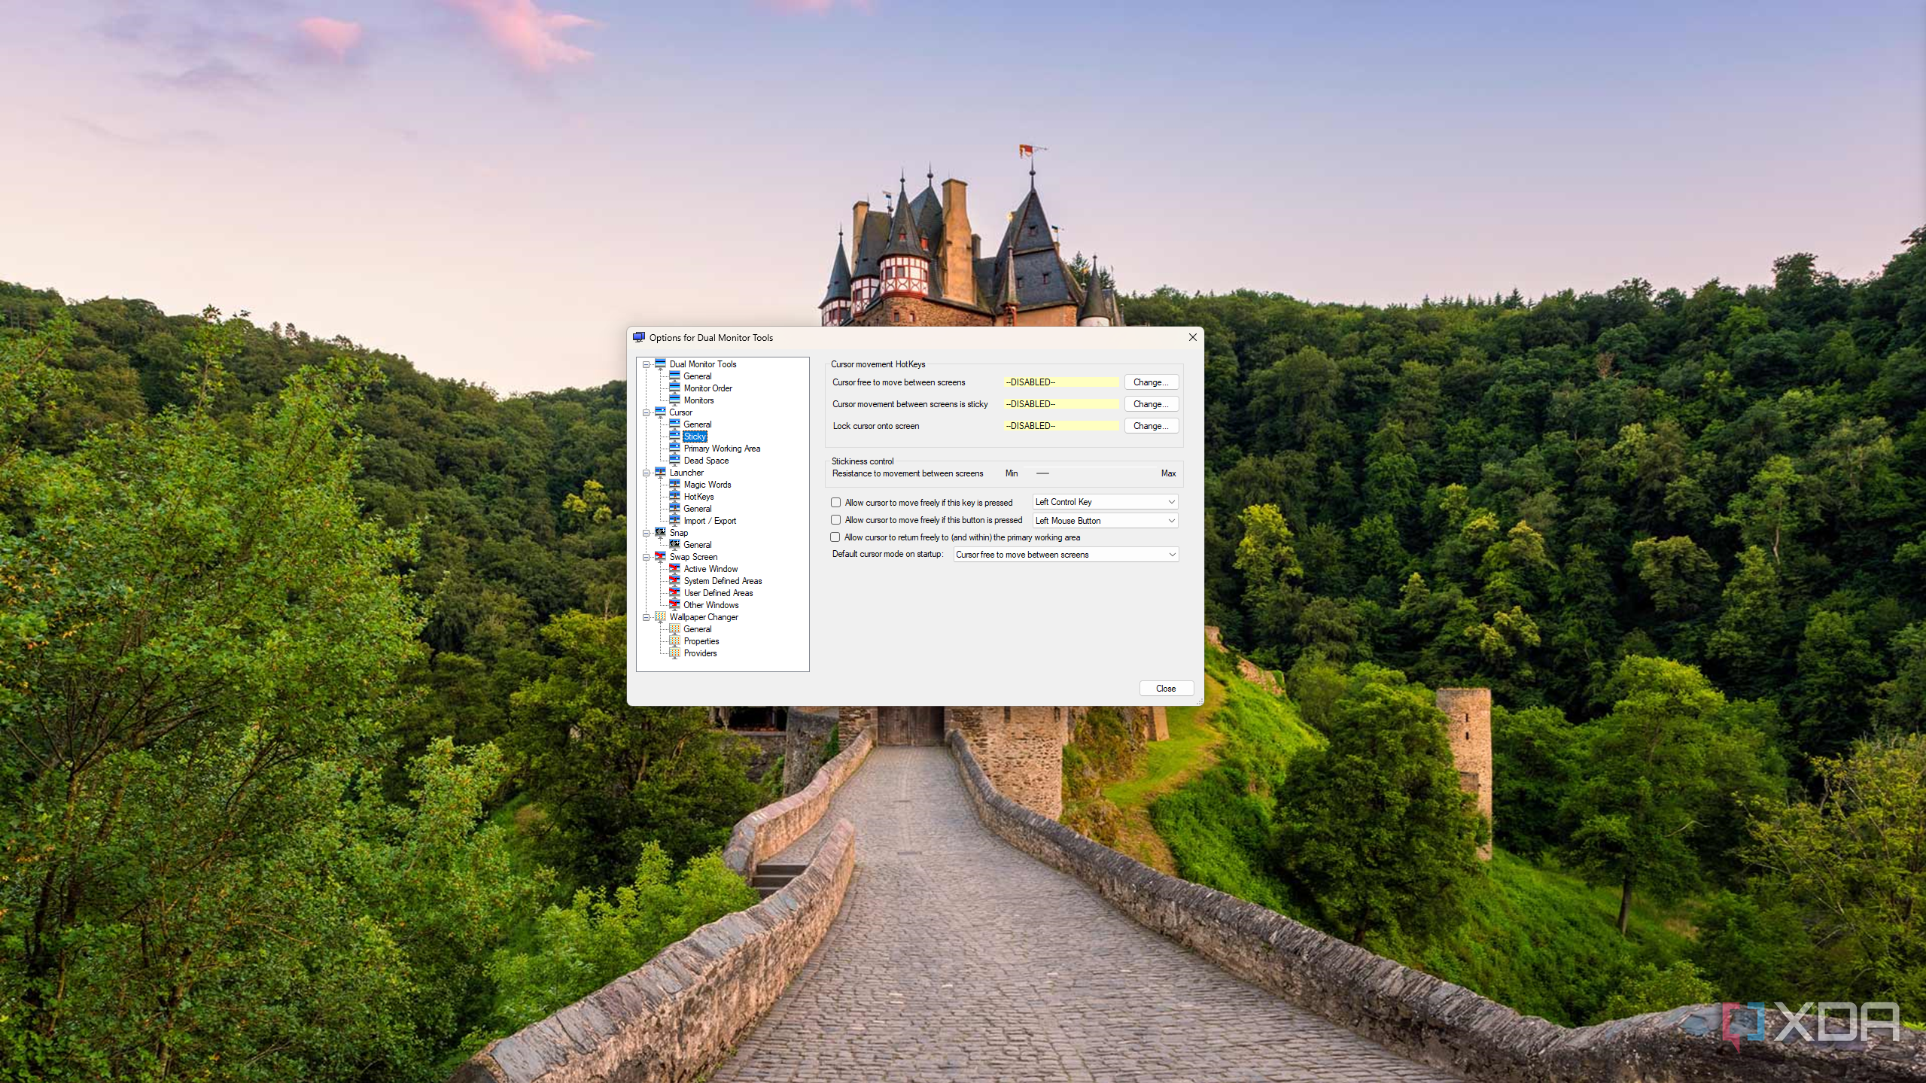Collapse the Dual Monitor Tools tree node
1926x1083 pixels.
(646, 364)
